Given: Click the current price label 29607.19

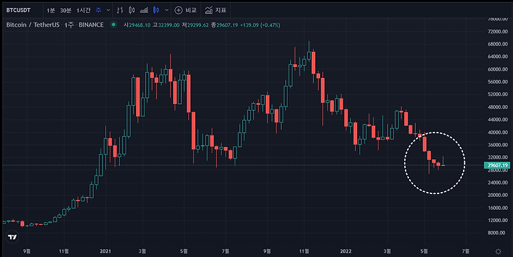Looking at the screenshot, I should [x=497, y=165].
